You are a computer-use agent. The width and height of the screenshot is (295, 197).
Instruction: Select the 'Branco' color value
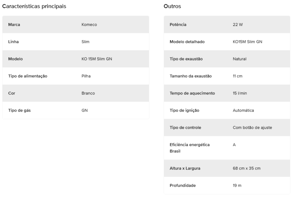(x=88, y=93)
